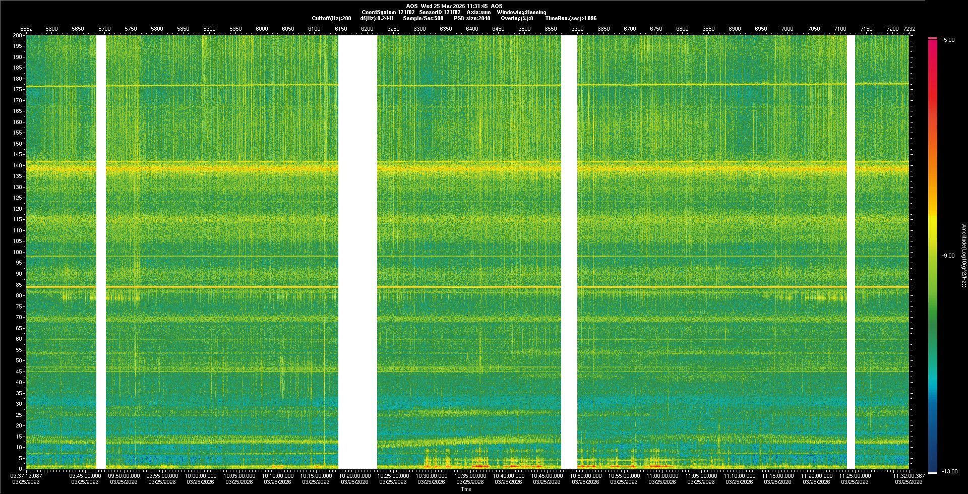Click the plot title with date Wed 25 Mar 2026
Screen dimensions: 968x494
pos(454,6)
